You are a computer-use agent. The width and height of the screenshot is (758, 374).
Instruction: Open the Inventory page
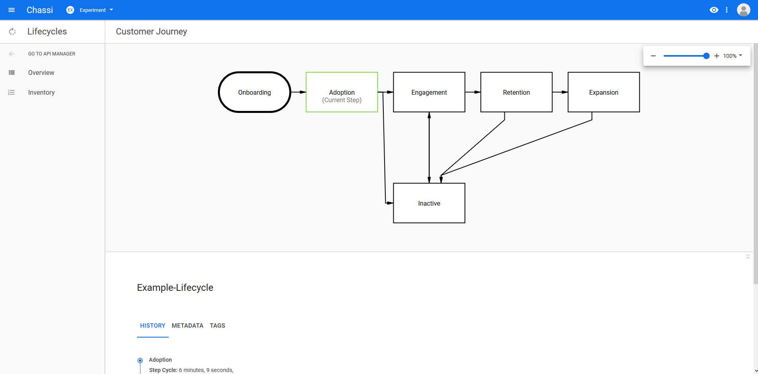pos(41,92)
